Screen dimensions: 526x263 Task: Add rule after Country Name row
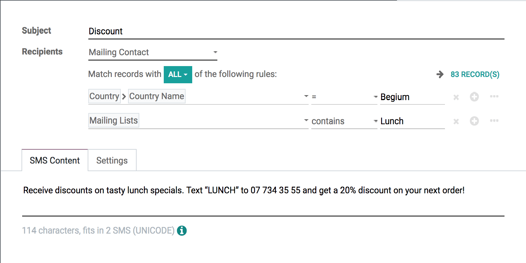click(474, 97)
